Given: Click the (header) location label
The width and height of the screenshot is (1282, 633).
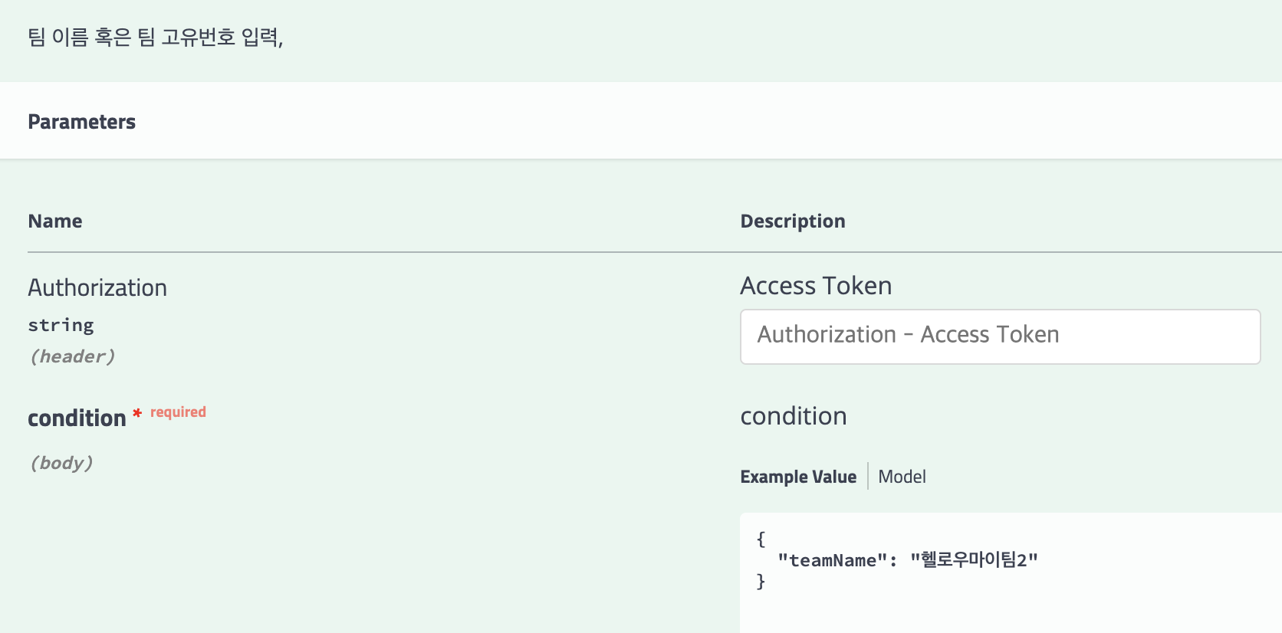Looking at the screenshot, I should tap(72, 356).
